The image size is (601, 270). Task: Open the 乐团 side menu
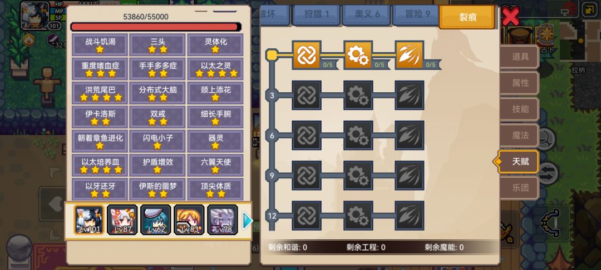[x=520, y=188]
